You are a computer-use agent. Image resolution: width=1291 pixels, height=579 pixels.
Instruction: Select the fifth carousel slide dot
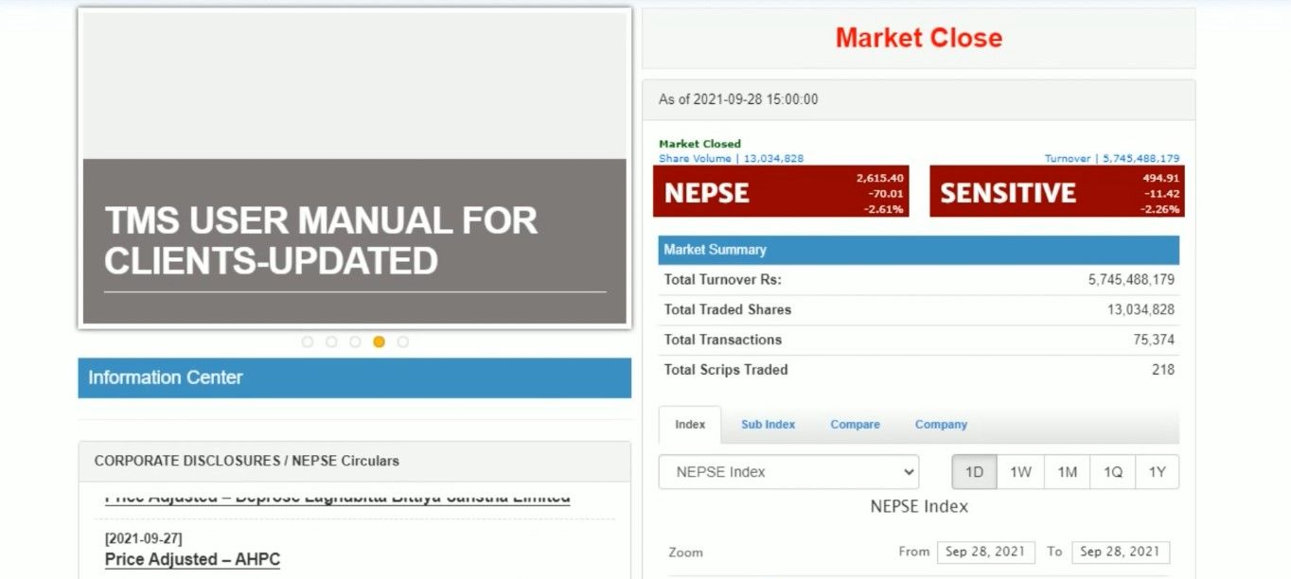coord(403,342)
